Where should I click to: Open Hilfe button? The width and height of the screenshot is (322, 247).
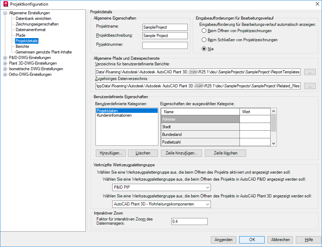(308, 240)
